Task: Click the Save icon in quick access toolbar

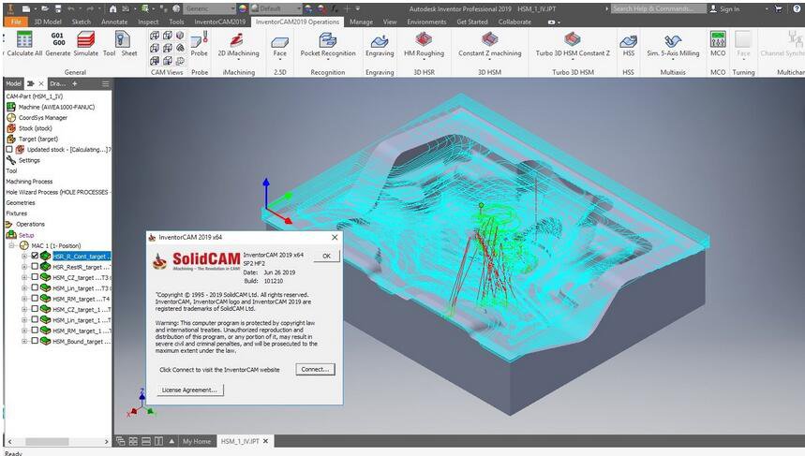Action: point(58,8)
